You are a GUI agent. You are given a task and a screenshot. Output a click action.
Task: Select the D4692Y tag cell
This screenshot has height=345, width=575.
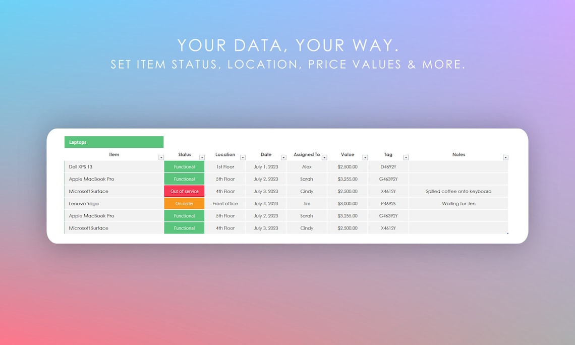[x=388, y=166]
